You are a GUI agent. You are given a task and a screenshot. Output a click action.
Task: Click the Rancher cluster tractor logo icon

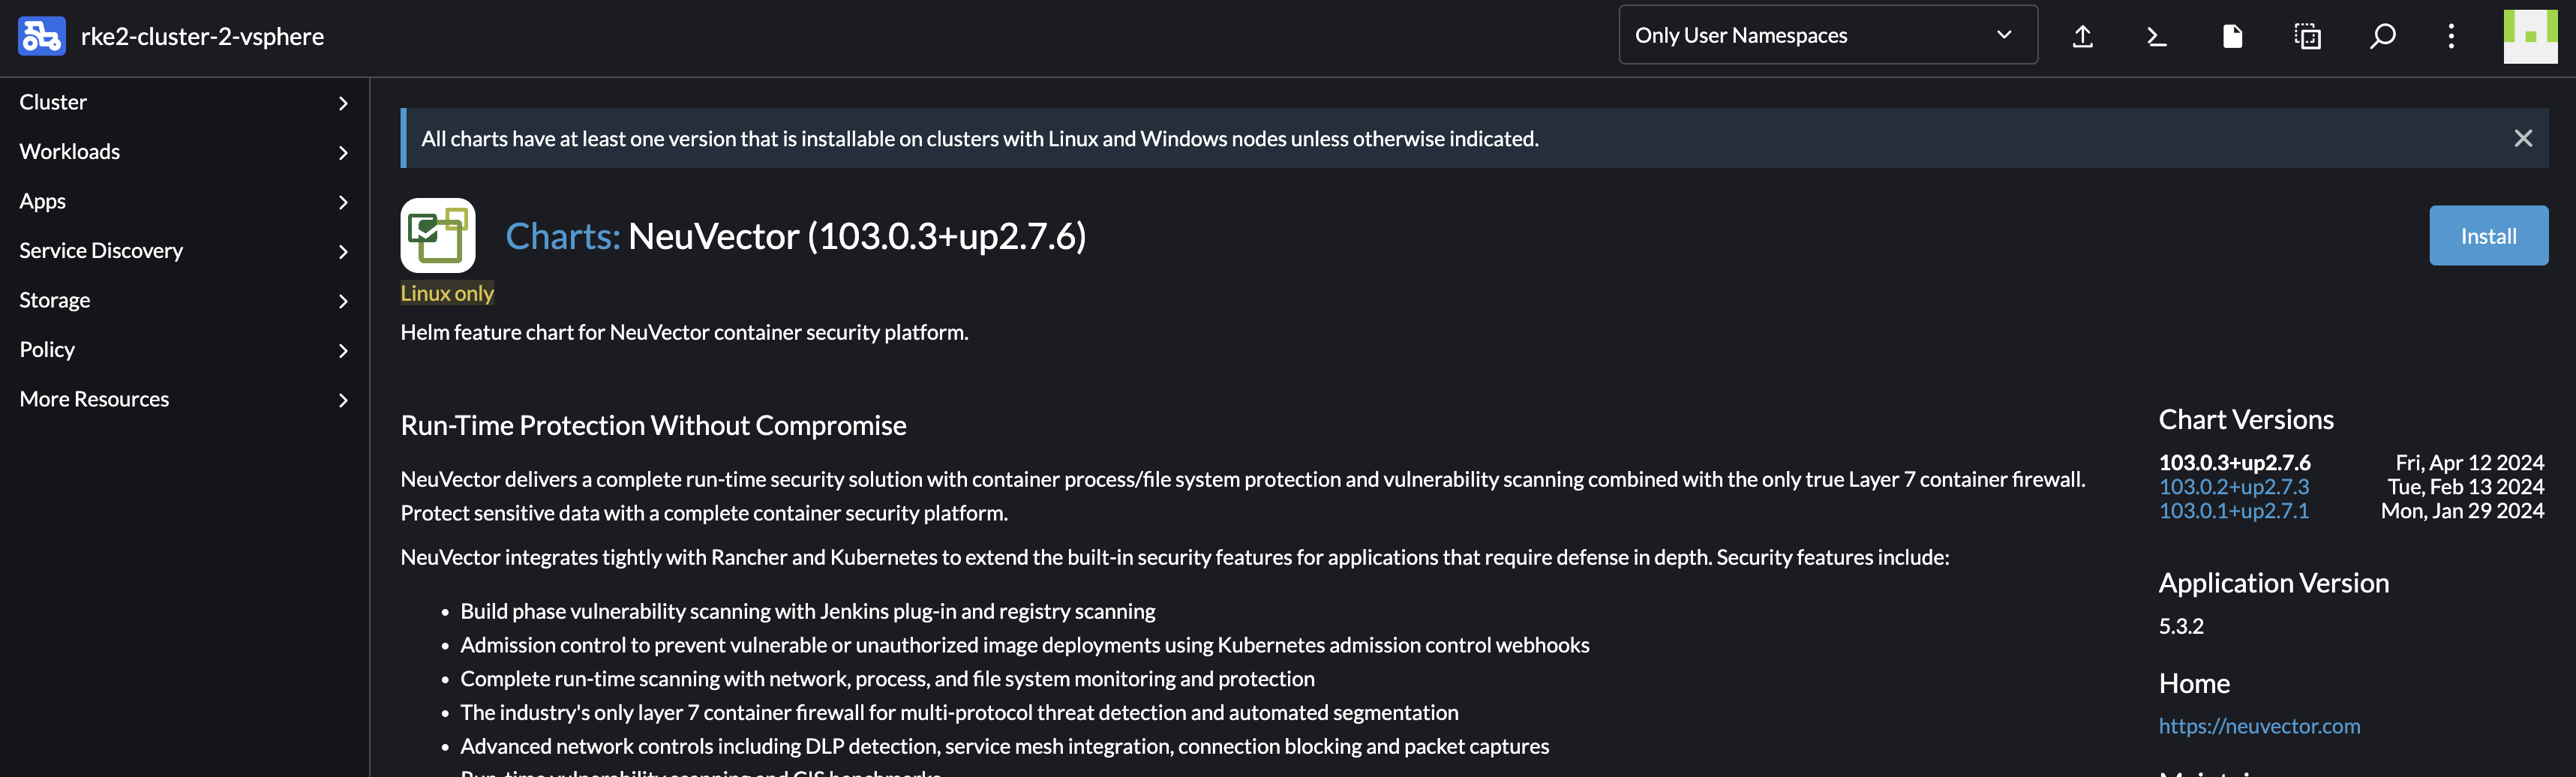42,36
